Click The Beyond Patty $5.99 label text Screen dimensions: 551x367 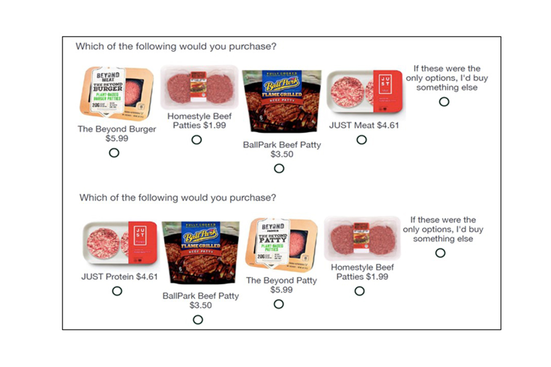[x=281, y=285]
